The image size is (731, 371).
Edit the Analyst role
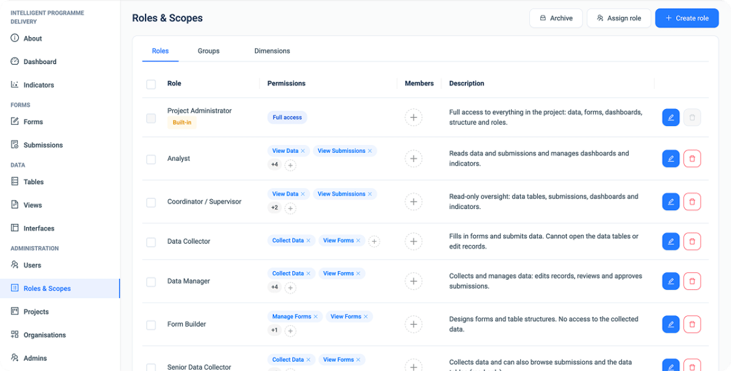pos(671,158)
